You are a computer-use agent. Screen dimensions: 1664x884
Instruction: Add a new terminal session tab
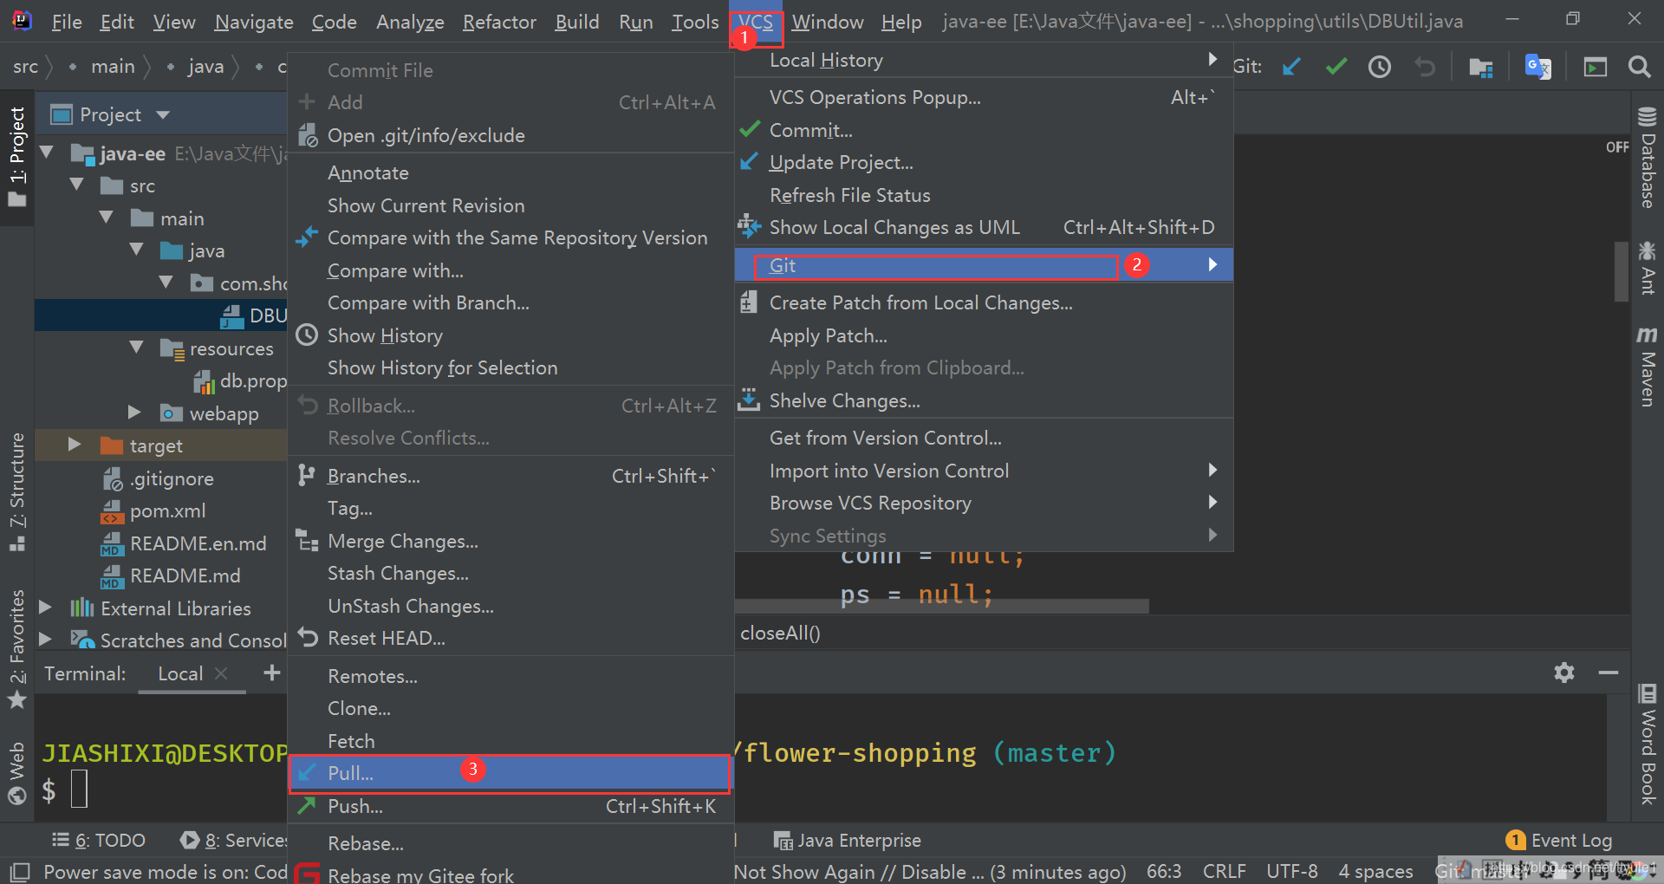point(272,673)
